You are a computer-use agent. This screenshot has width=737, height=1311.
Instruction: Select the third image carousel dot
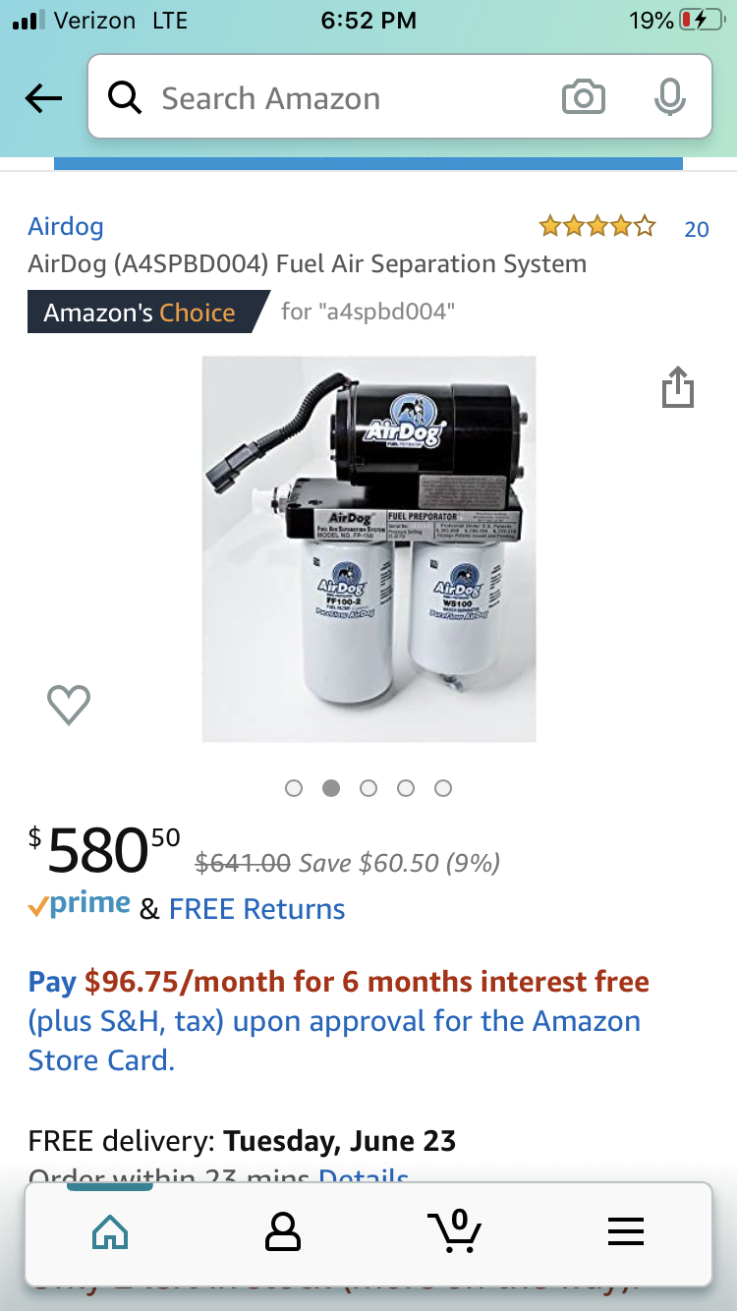pos(368,788)
